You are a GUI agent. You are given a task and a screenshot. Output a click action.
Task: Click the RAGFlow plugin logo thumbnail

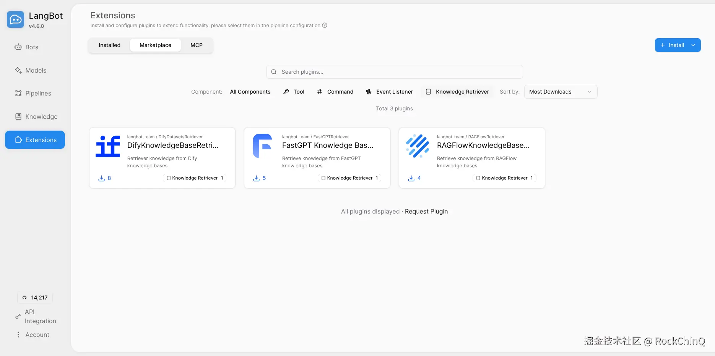418,146
